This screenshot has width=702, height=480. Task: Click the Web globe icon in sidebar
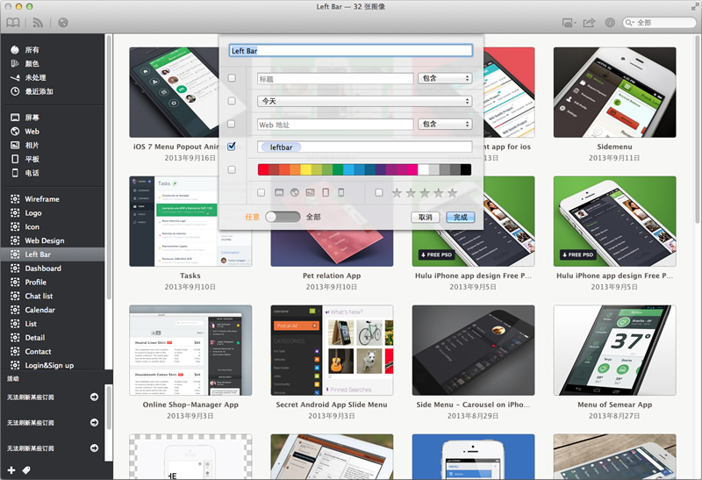click(x=15, y=132)
